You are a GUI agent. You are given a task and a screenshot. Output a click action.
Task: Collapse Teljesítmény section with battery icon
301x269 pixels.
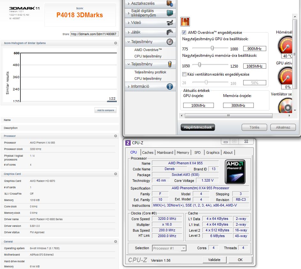[x=150, y=64]
